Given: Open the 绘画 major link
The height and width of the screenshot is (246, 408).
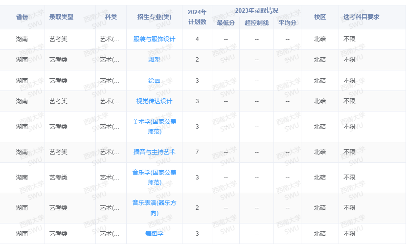Looking at the screenshot, I should coord(154,81).
